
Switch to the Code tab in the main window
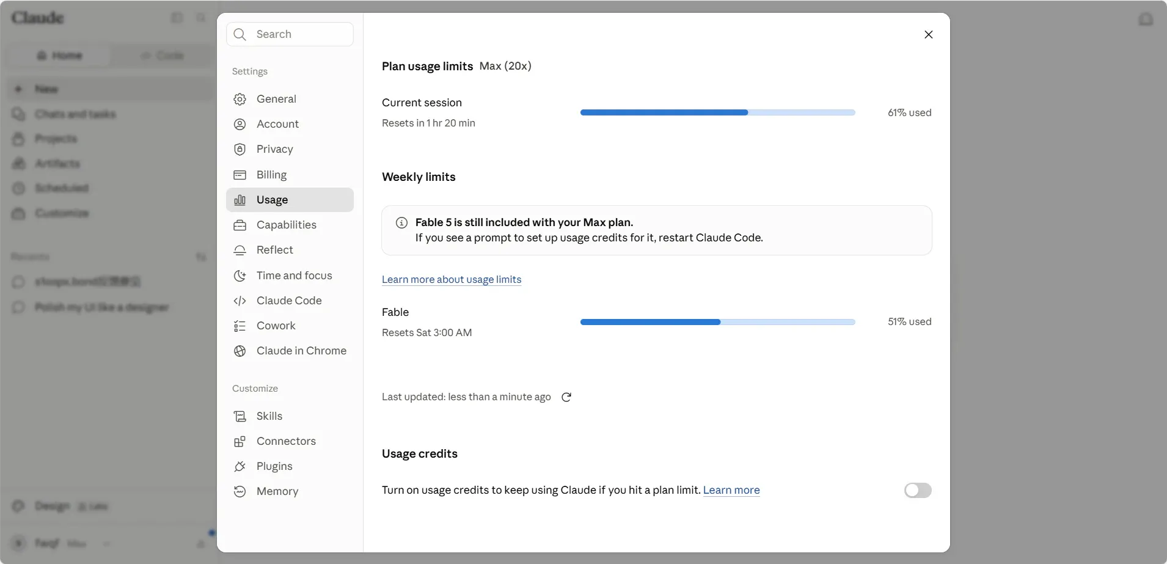tap(162, 56)
